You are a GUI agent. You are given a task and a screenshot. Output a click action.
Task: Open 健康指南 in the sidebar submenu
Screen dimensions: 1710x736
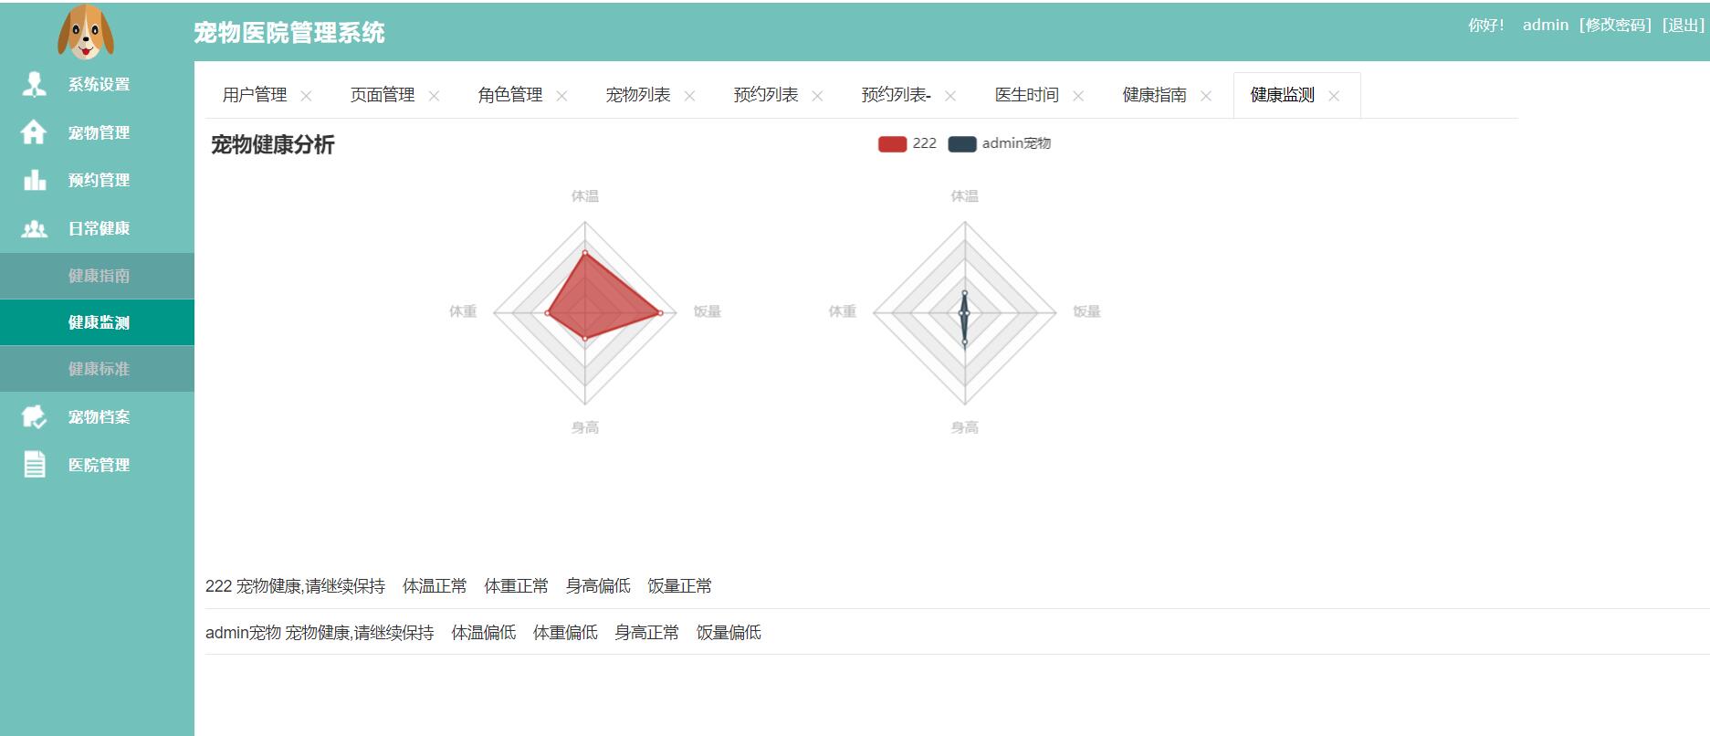pos(97,276)
